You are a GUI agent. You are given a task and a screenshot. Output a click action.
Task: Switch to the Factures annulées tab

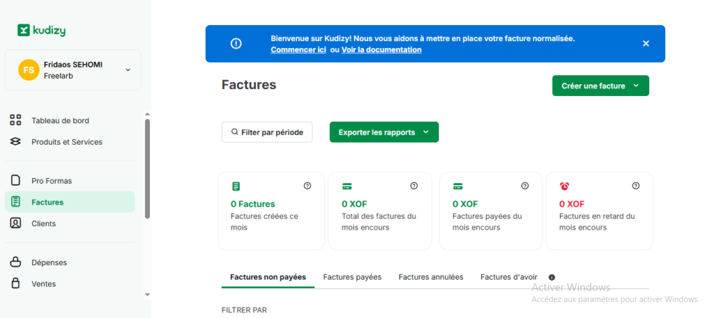[x=430, y=277]
